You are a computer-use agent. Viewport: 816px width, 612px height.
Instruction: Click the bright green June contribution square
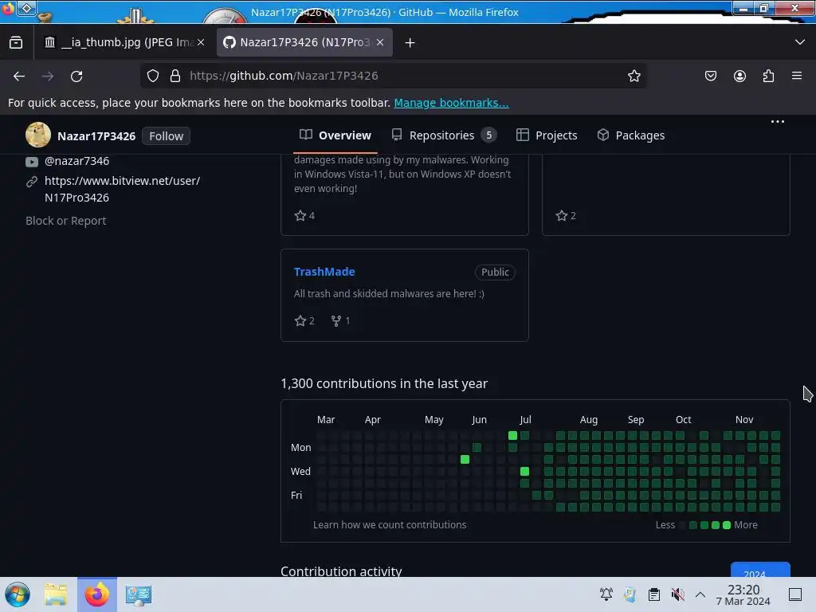tap(465, 460)
